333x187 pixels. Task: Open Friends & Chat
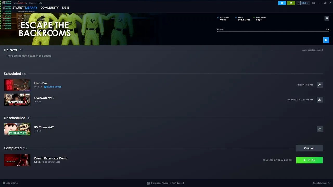coord(320,183)
